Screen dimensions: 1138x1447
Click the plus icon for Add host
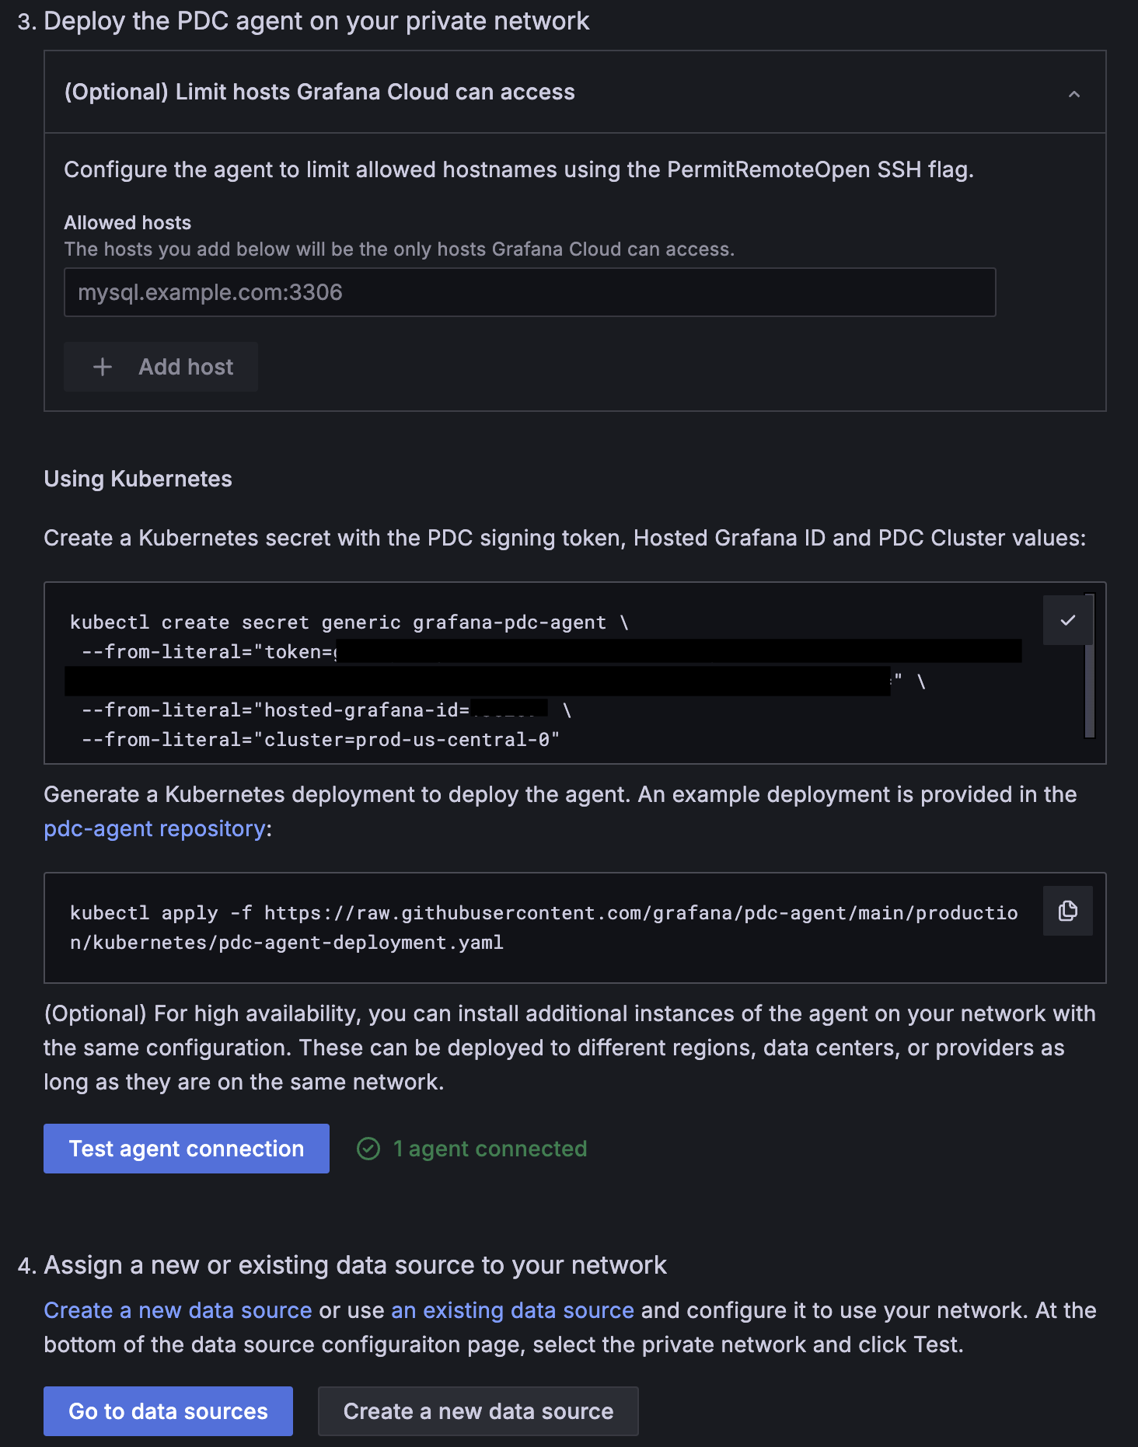point(103,367)
